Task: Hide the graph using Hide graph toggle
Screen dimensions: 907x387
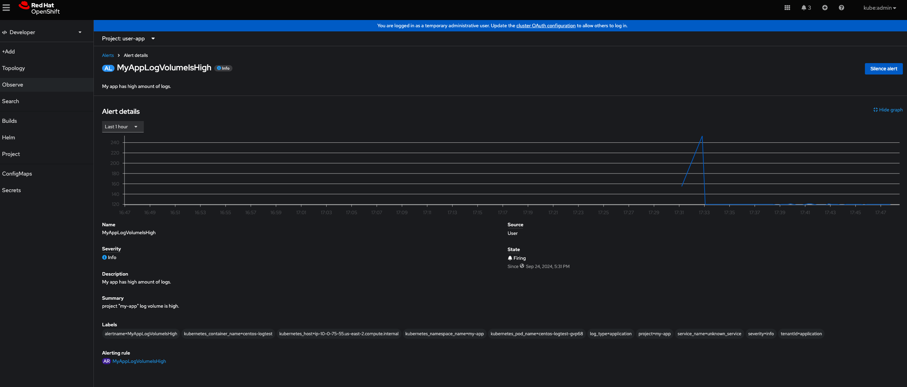Action: tap(888, 110)
